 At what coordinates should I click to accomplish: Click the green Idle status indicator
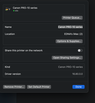tap(14, 11)
